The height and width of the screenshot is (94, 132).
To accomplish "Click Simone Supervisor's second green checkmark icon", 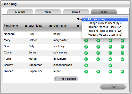I will pos(98,72).
